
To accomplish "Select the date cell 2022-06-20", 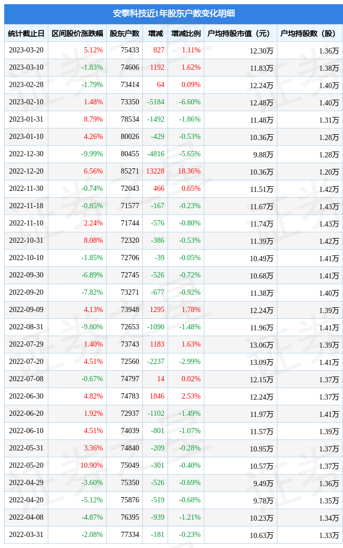I will (26, 413).
